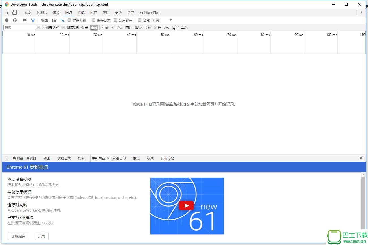Enable the 禁用缓存 checkbox
The image size is (368, 245).
pos(115,20)
